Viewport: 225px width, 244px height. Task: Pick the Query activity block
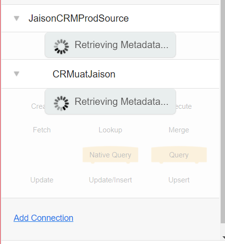point(179,155)
